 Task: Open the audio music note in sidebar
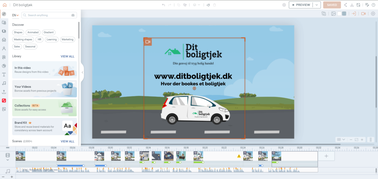coord(4,83)
